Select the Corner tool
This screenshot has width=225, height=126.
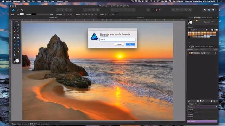pyautogui.click(x=18, y=28)
